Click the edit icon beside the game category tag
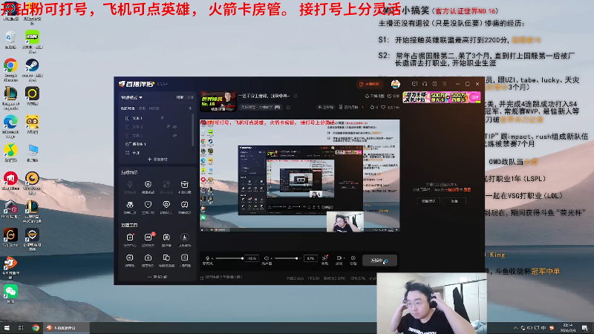This screenshot has width=594, height=334. [288, 107]
